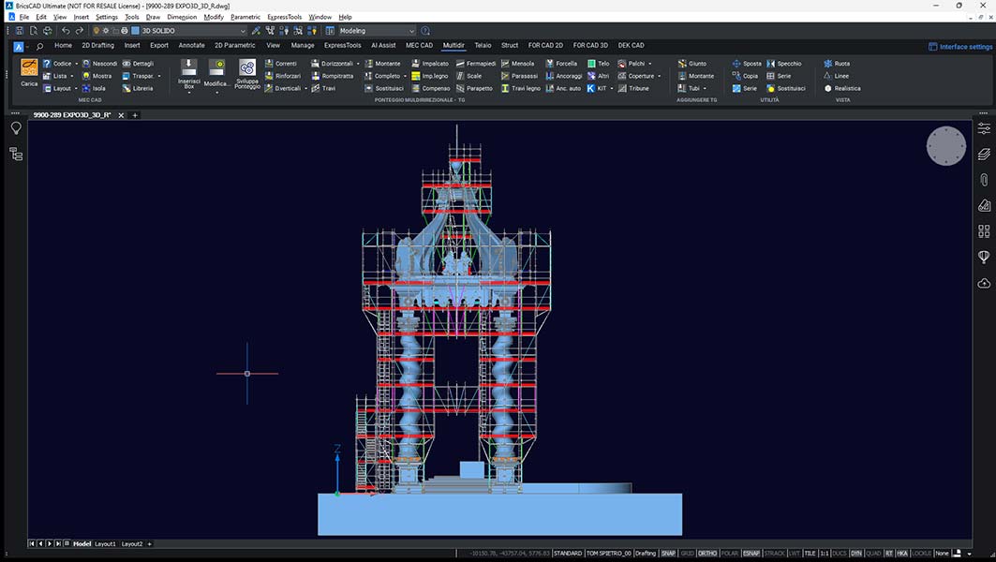This screenshot has width=996, height=562.
Task: Switch to the Telaio ribbon tab
Action: point(482,45)
